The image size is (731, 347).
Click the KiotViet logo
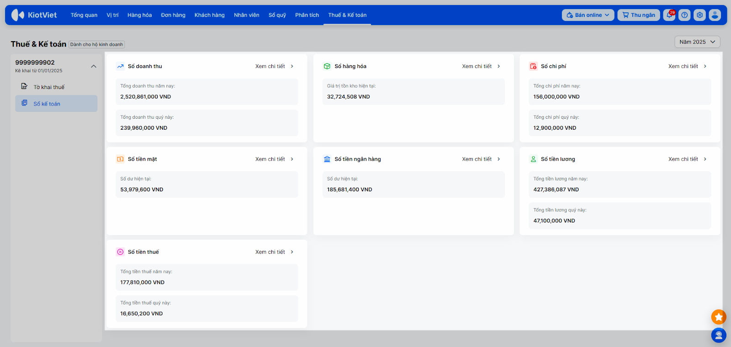point(34,15)
